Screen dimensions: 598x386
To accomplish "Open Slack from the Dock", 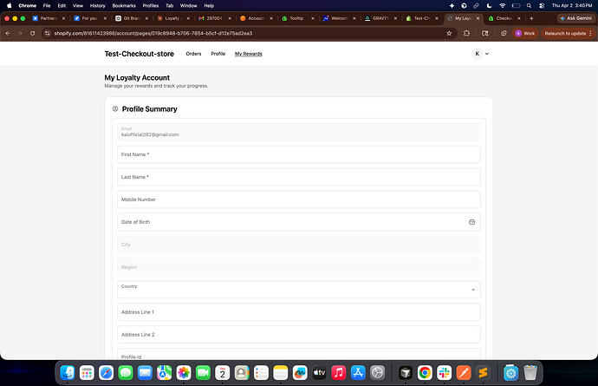I will [445, 373].
